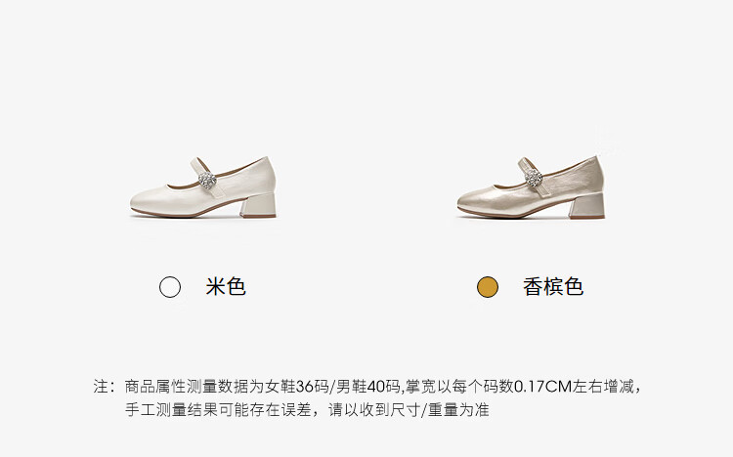Click the 男鞋40码 text in note
The height and width of the screenshot is (457, 733).
pyautogui.click(x=367, y=387)
